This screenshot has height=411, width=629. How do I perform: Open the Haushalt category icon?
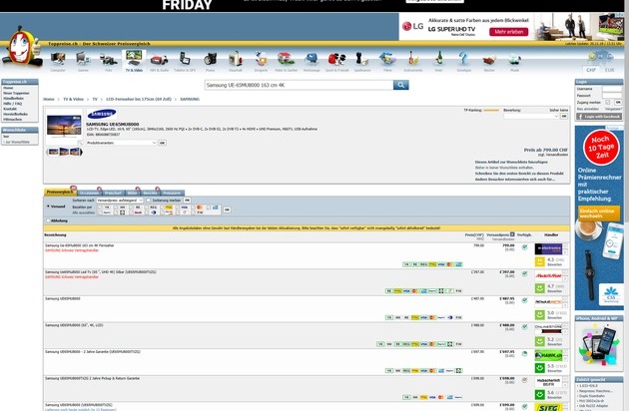point(236,60)
